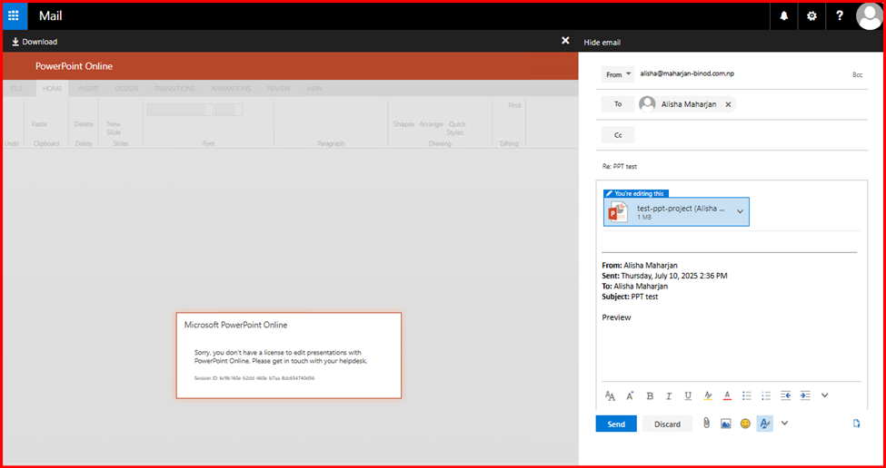Viewport: 886px width, 468px height.
Task: Click the numbered list icon
Action: (766, 395)
